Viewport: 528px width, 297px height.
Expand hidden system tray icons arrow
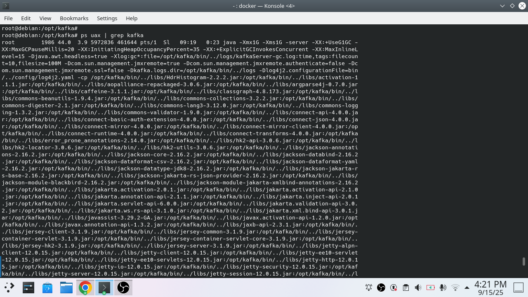pos(467,288)
